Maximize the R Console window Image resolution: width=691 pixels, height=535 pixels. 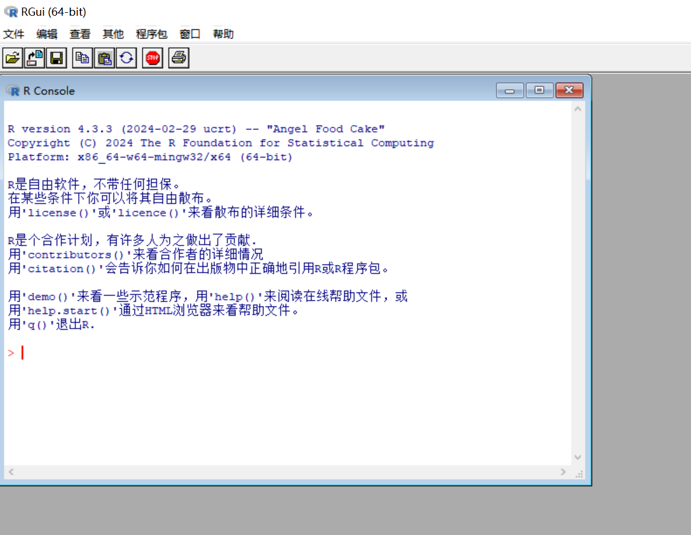tap(540, 90)
